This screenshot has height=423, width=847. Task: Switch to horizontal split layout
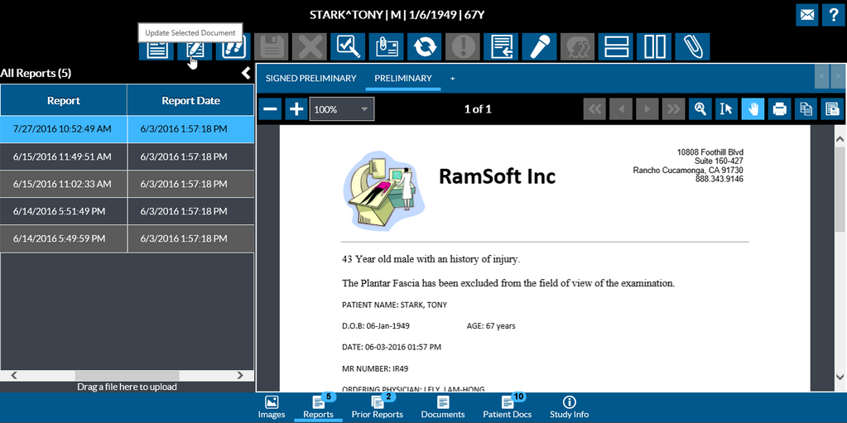pyautogui.click(x=615, y=47)
